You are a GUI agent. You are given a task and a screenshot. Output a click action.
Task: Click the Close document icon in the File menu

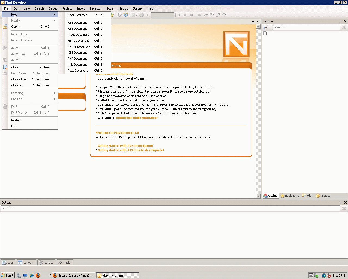pos(5,67)
